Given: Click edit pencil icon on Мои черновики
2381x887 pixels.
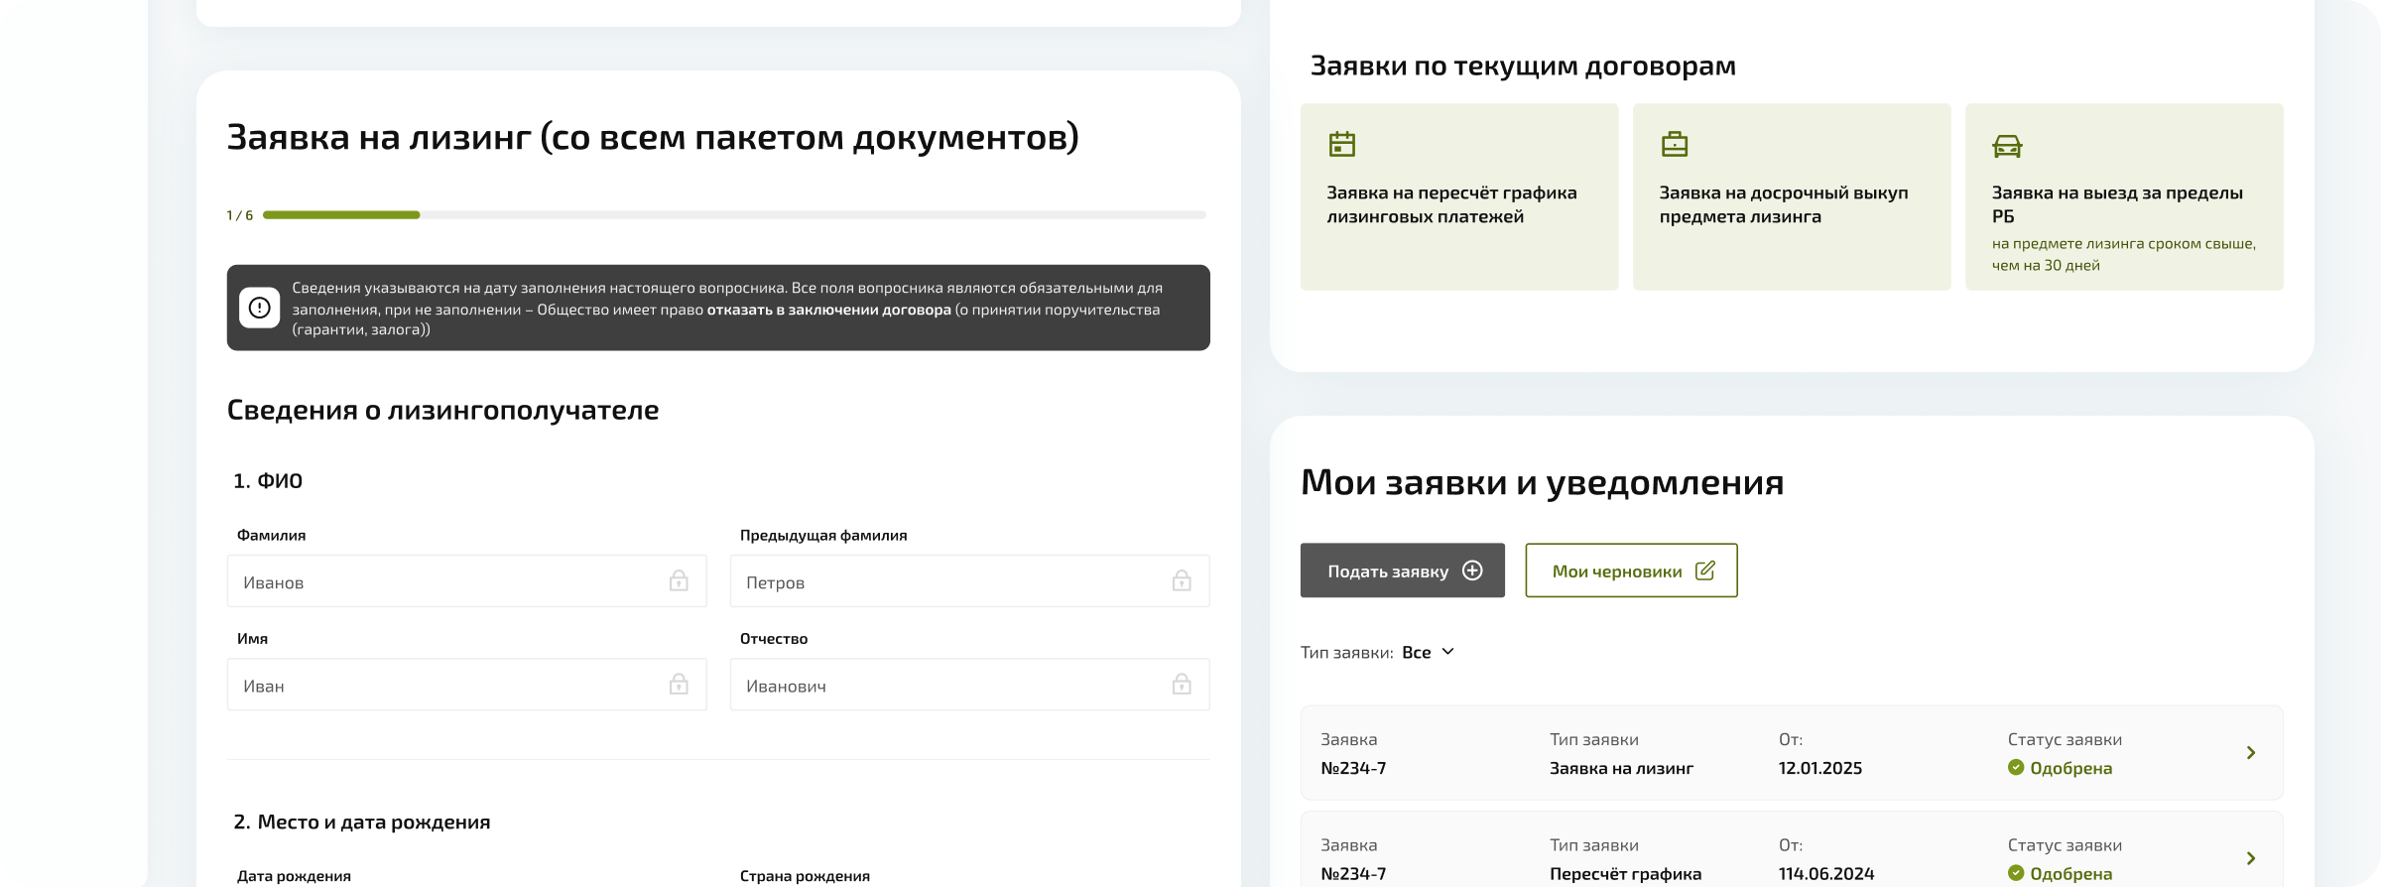Looking at the screenshot, I should 1705,570.
